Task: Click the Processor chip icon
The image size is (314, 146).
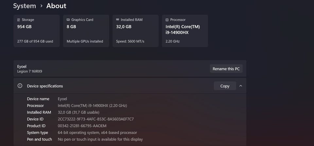Action: tap(167, 20)
